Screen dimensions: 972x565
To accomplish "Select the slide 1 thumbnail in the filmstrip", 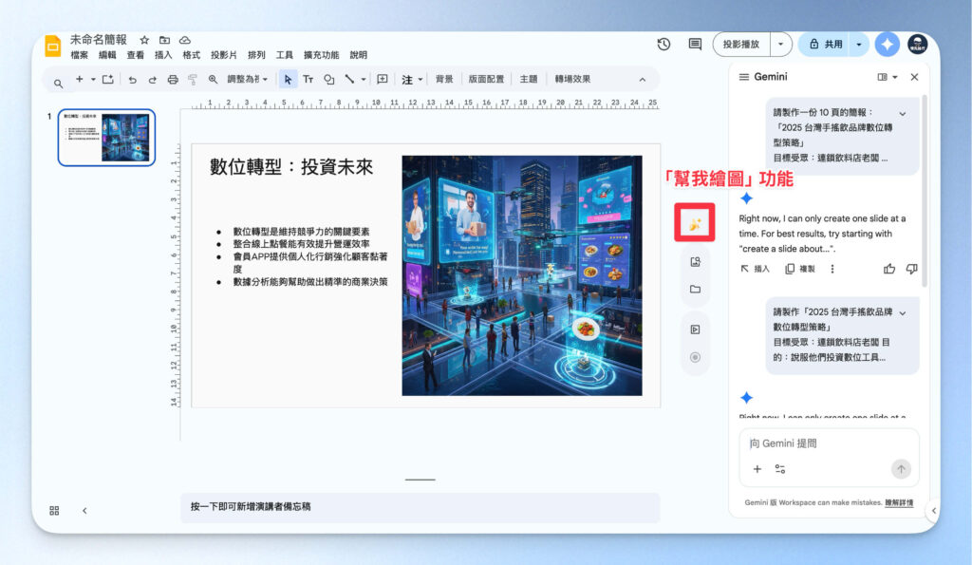I will click(x=105, y=137).
